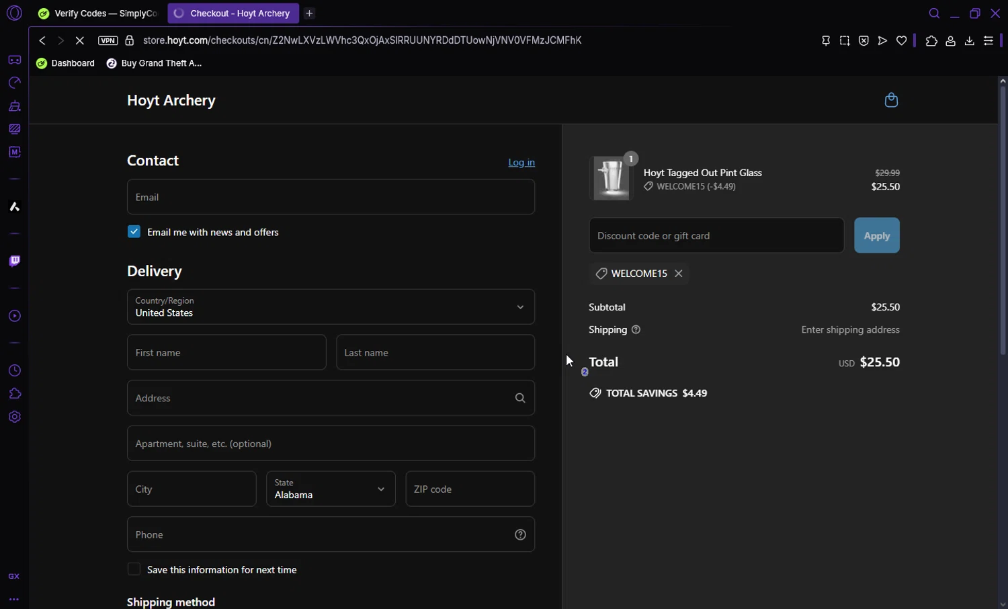
Task: Open Extensions cube icon in sidebar
Action: [14, 393]
